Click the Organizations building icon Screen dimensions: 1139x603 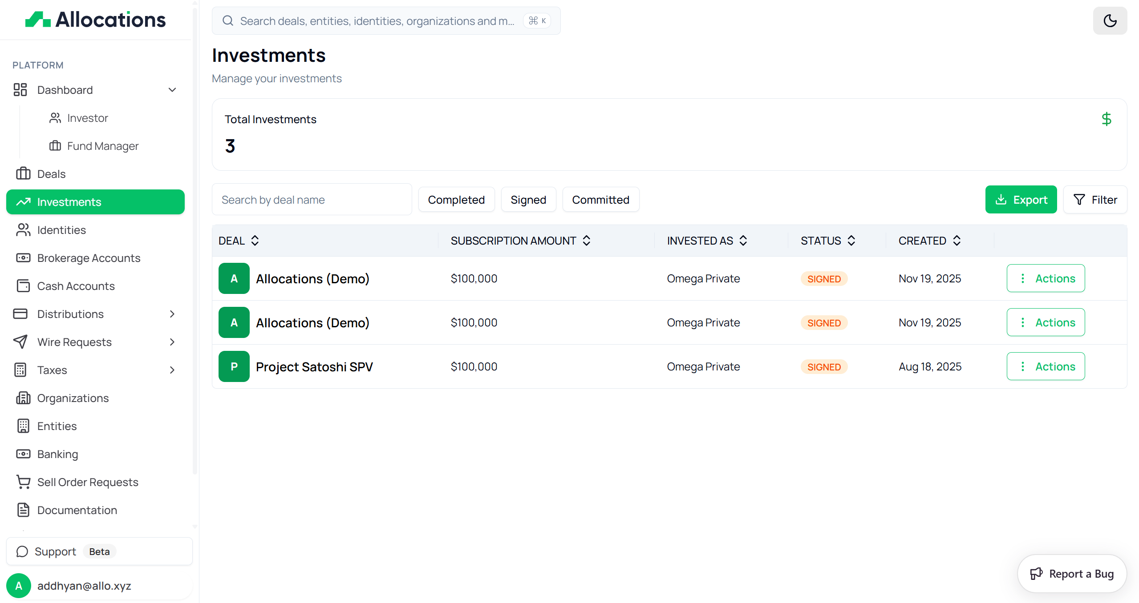[23, 398]
